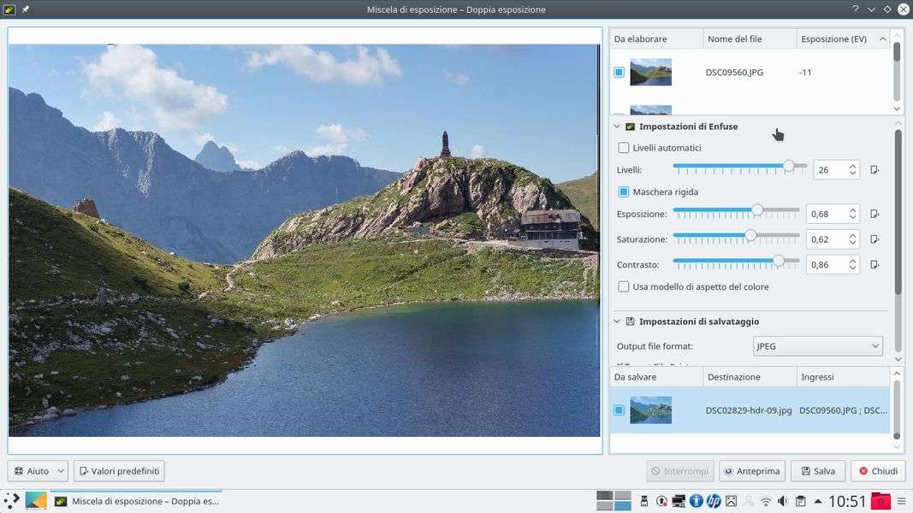Viewport: 913px width, 513px height.
Task: Enable Livelli automatici checkbox
Action: [624, 148]
